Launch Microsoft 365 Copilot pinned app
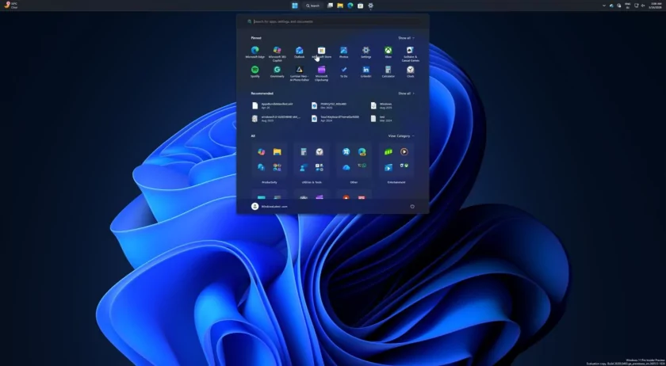666x366 pixels. coord(277,54)
